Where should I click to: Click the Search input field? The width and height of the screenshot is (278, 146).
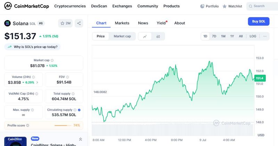(x=262, y=6)
